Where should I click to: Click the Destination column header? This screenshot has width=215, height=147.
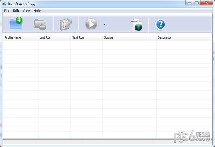click(x=183, y=37)
